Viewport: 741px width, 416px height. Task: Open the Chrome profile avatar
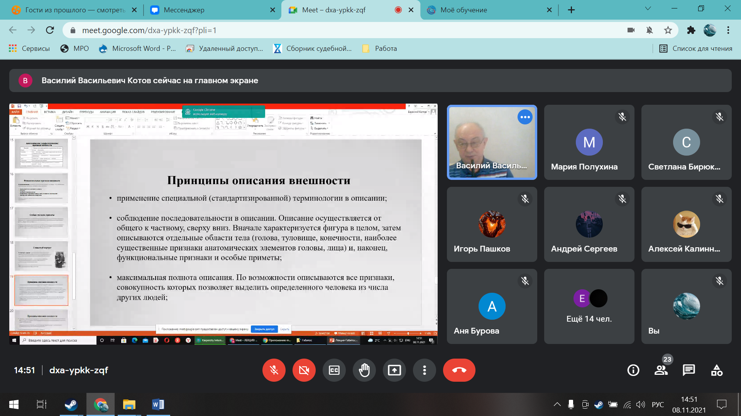point(710,30)
